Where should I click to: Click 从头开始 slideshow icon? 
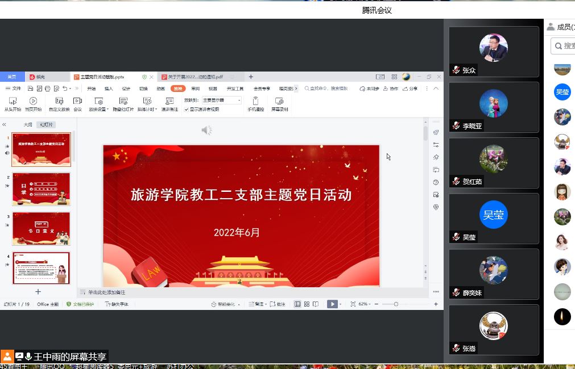coord(13,101)
